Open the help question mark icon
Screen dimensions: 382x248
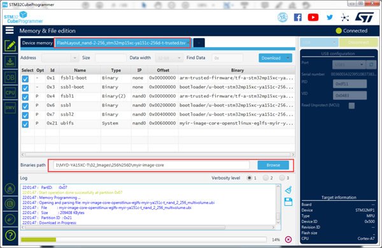click(10, 235)
